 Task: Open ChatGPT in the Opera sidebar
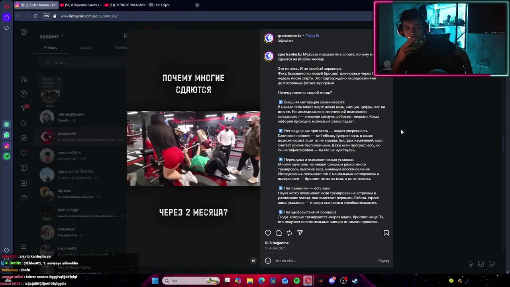[x=6, y=124]
